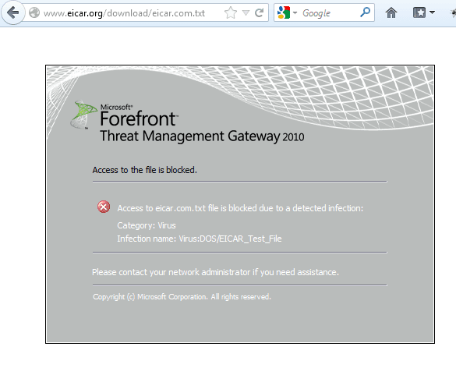Select 'Access to the file is blocked.' text
Viewport: 456px width, 382px height.
144,170
